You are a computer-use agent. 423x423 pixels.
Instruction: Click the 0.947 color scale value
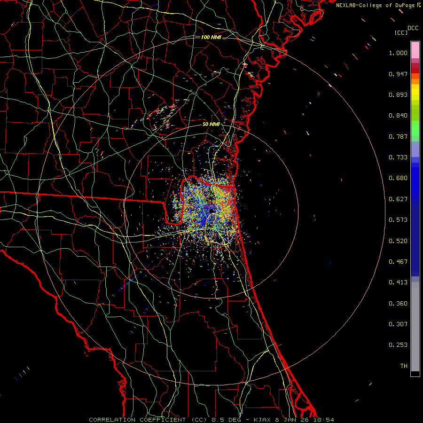(398, 74)
